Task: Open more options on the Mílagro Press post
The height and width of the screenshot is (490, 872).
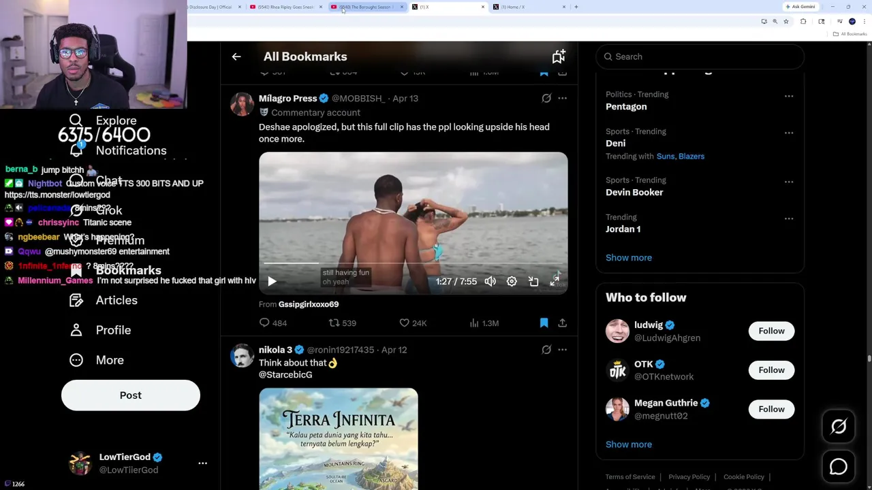Action: tap(562, 98)
